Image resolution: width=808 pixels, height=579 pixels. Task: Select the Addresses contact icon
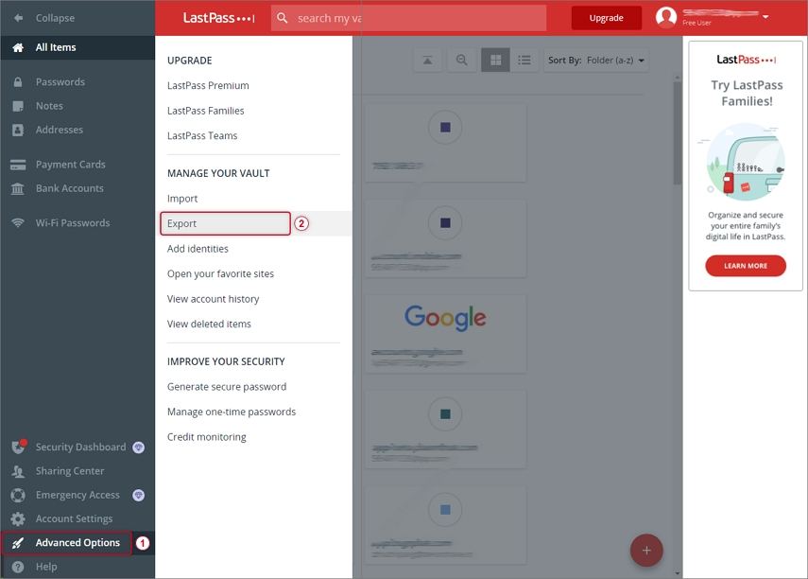(x=18, y=130)
